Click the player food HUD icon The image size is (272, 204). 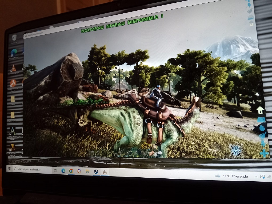(x=263, y=136)
